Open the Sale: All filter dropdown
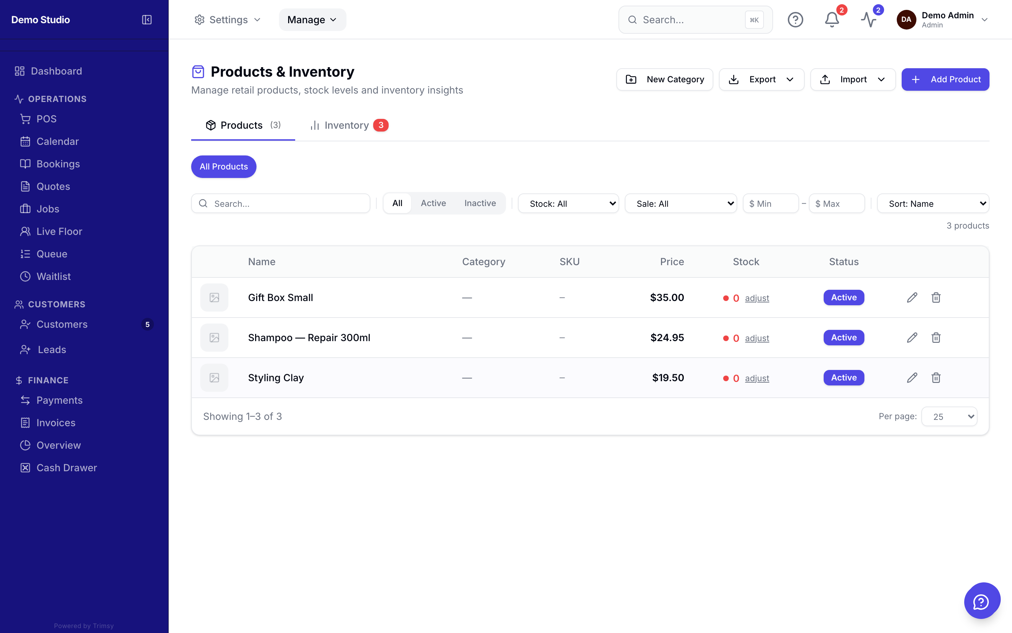The height and width of the screenshot is (633, 1012). coord(680,204)
